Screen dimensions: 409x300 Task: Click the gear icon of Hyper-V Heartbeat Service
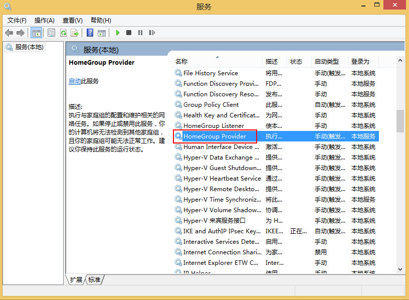click(x=178, y=178)
